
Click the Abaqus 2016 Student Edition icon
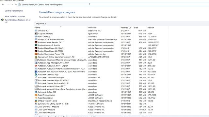pos(36,39)
